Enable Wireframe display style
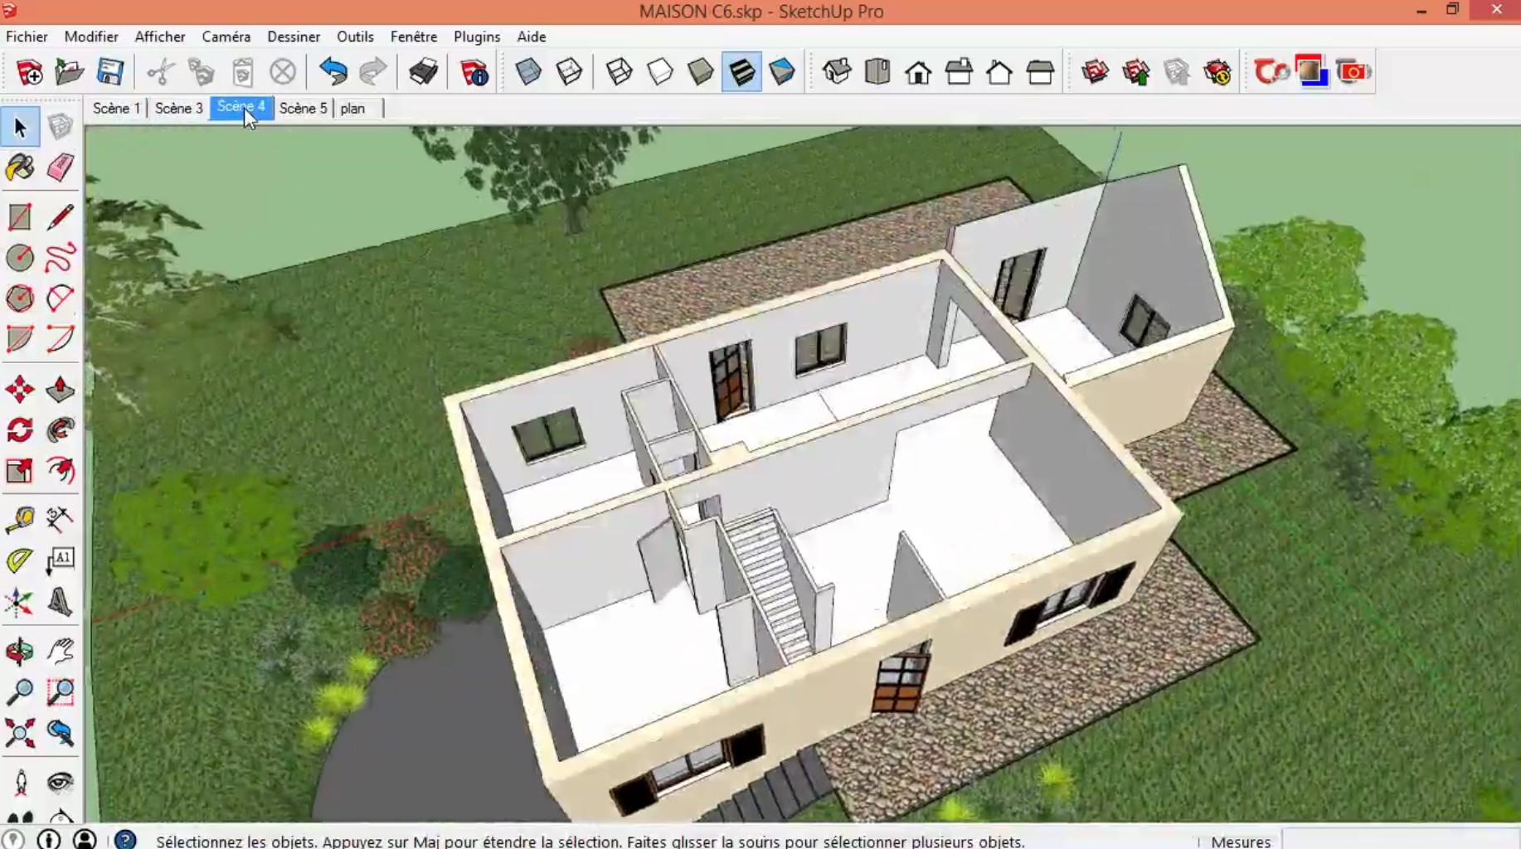 point(620,72)
